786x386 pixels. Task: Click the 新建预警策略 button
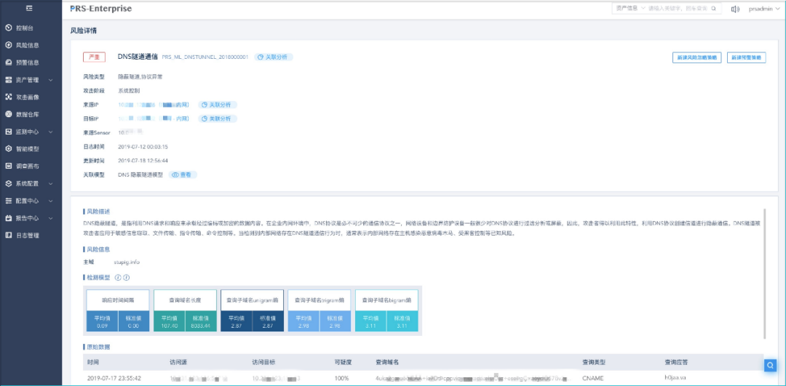[747, 57]
